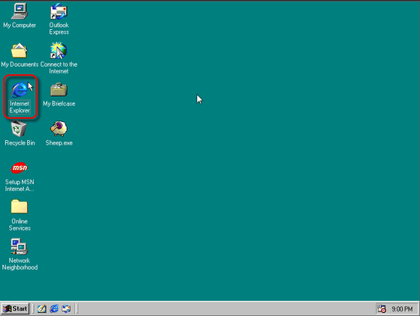Launch Outlook Express from the Quick Launch bar
The width and height of the screenshot is (420, 316).
point(66,309)
